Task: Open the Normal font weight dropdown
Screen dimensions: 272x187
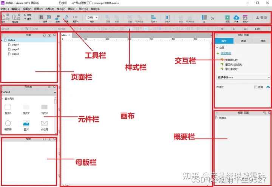Action: [x=66, y=29]
